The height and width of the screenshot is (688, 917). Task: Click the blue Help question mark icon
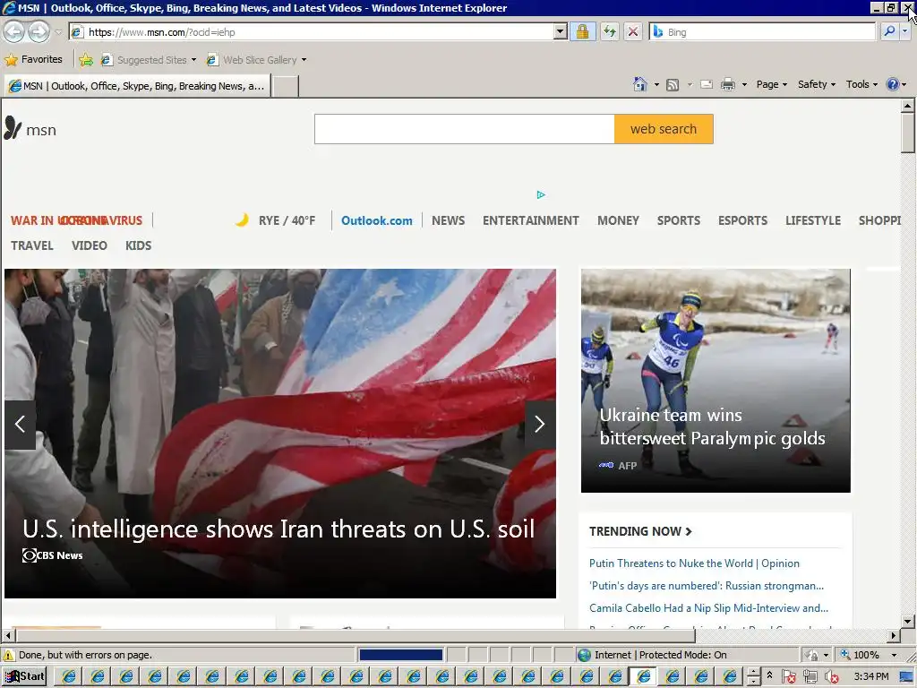(x=893, y=84)
